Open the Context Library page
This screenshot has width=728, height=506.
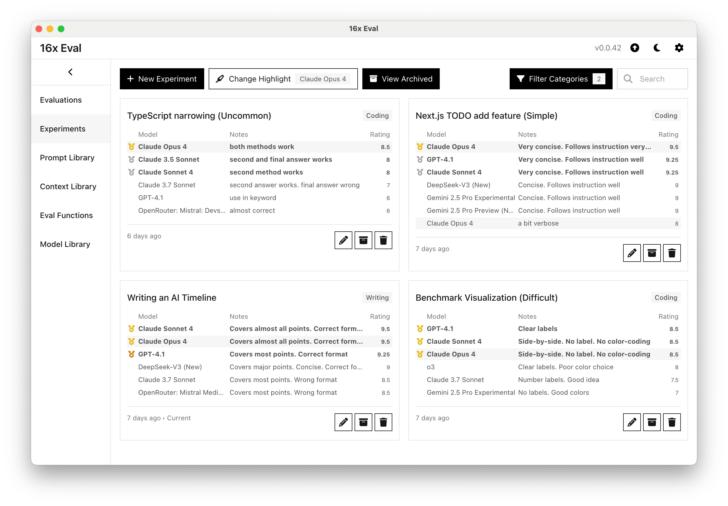71,186
